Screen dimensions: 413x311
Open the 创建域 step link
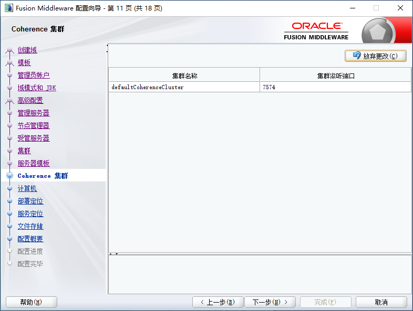click(x=27, y=50)
